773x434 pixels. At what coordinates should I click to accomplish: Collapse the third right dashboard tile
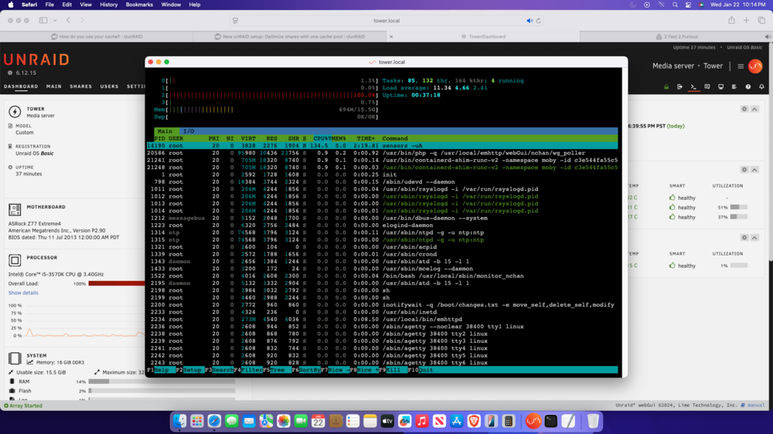click(754, 237)
